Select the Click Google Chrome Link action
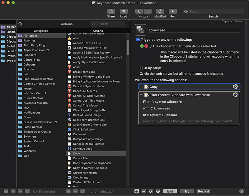Image resolution: width=249 pixels, height=196 pixels. (96, 125)
